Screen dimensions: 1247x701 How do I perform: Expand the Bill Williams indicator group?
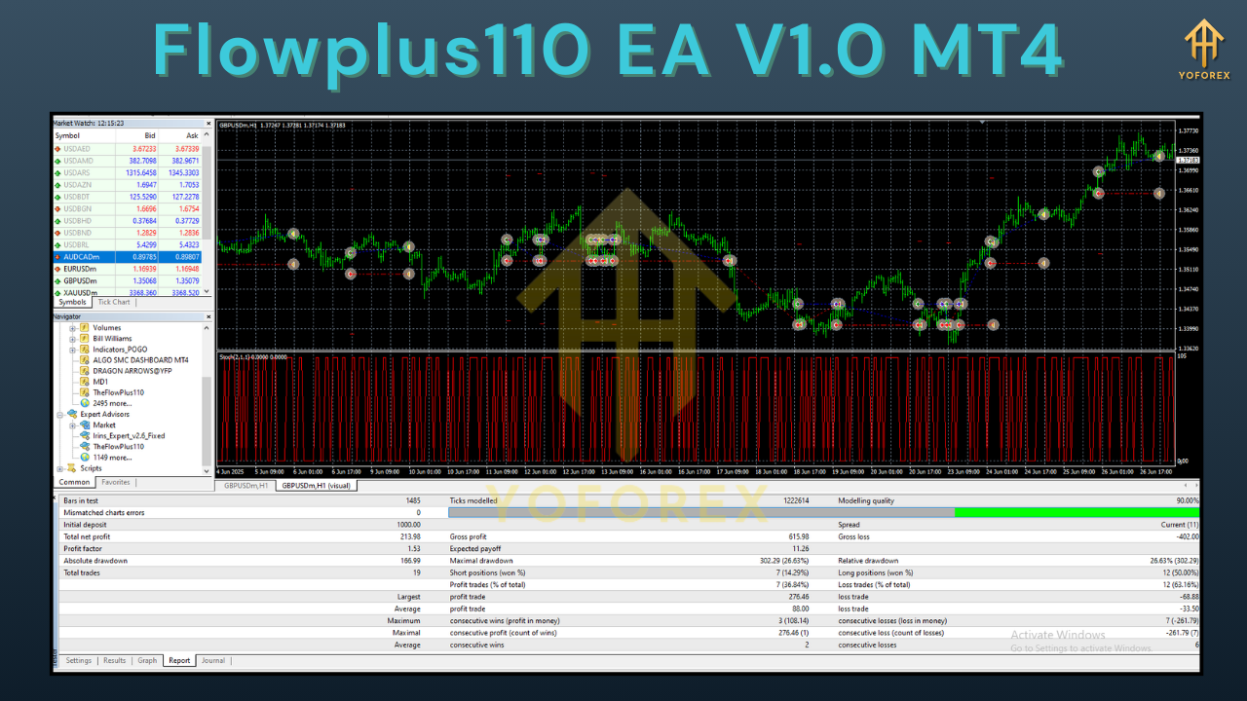(73, 339)
